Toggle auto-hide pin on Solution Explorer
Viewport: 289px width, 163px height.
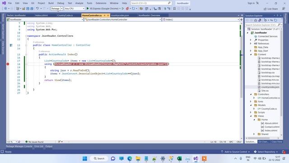pos(277,15)
